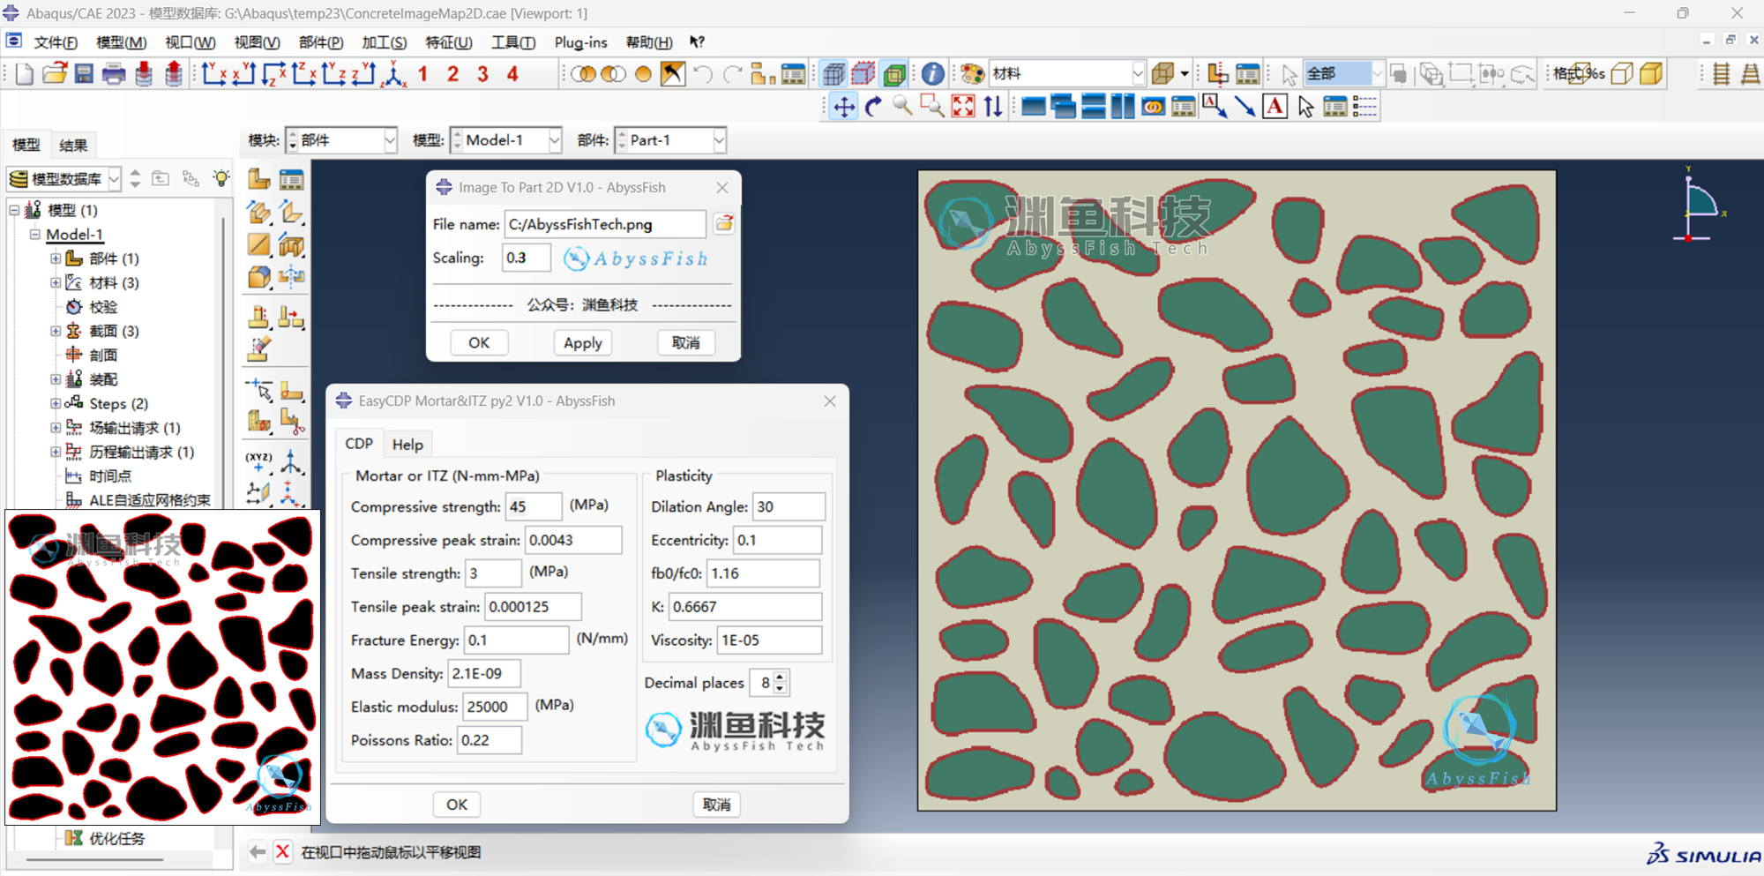Apply the front XY view icon
The width and height of the screenshot is (1764, 876).
coord(214,74)
